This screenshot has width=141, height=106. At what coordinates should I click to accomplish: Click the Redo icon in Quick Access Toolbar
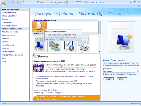coord(18,2)
